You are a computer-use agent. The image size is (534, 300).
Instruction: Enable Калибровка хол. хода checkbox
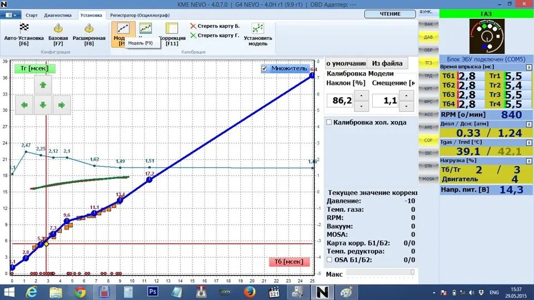[329, 122]
